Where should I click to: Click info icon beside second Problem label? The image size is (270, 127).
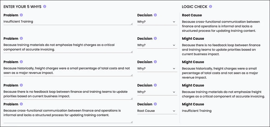(21, 38)
